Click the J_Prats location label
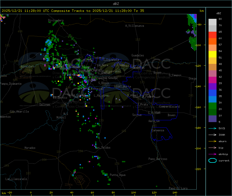The image size is (232, 196). pyautogui.click(x=143, y=105)
